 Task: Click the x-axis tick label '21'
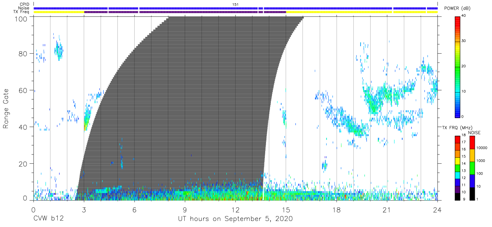[x=387, y=210]
